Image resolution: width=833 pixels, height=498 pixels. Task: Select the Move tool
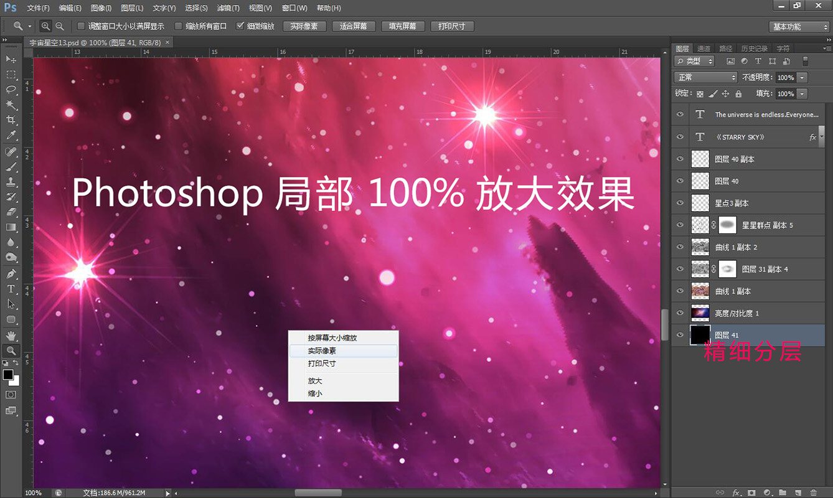11,59
